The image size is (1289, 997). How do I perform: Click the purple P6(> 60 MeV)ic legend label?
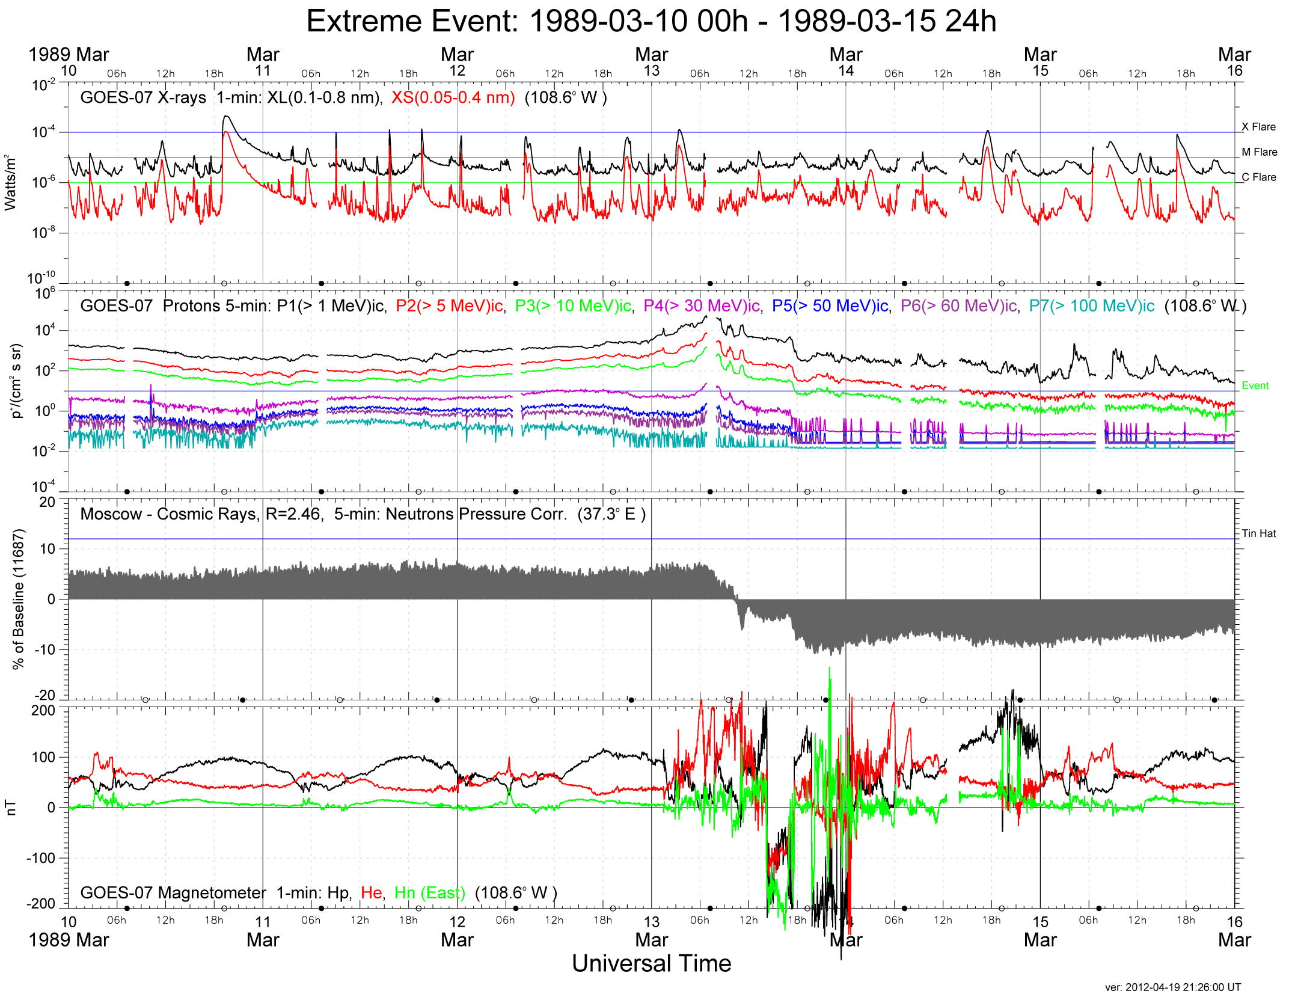tap(958, 305)
